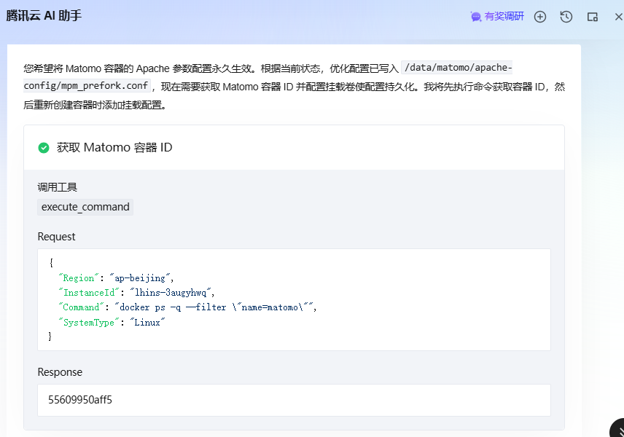
Task: Click the "Region" key in Request JSON
Action: click(x=79, y=278)
